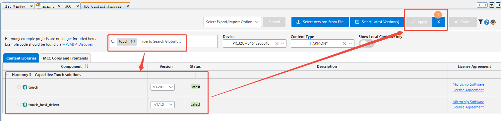Open the MPLAB Discover link
This screenshot has width=501, height=121.
pyautogui.click(x=78, y=44)
